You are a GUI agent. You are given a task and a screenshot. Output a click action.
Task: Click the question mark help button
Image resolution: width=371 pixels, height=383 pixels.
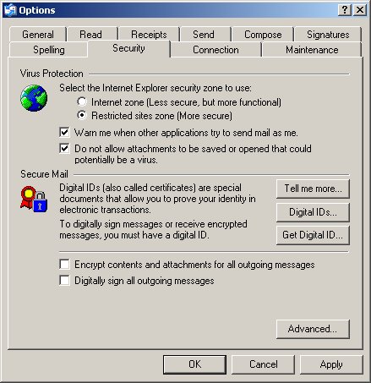(345, 10)
